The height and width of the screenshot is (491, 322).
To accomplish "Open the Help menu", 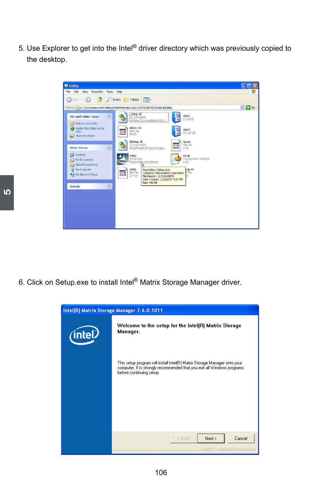I will pos(119,92).
